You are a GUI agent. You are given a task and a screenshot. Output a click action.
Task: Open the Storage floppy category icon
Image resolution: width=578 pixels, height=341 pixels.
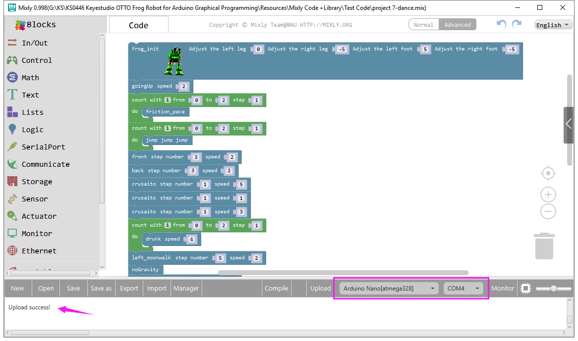click(x=12, y=181)
